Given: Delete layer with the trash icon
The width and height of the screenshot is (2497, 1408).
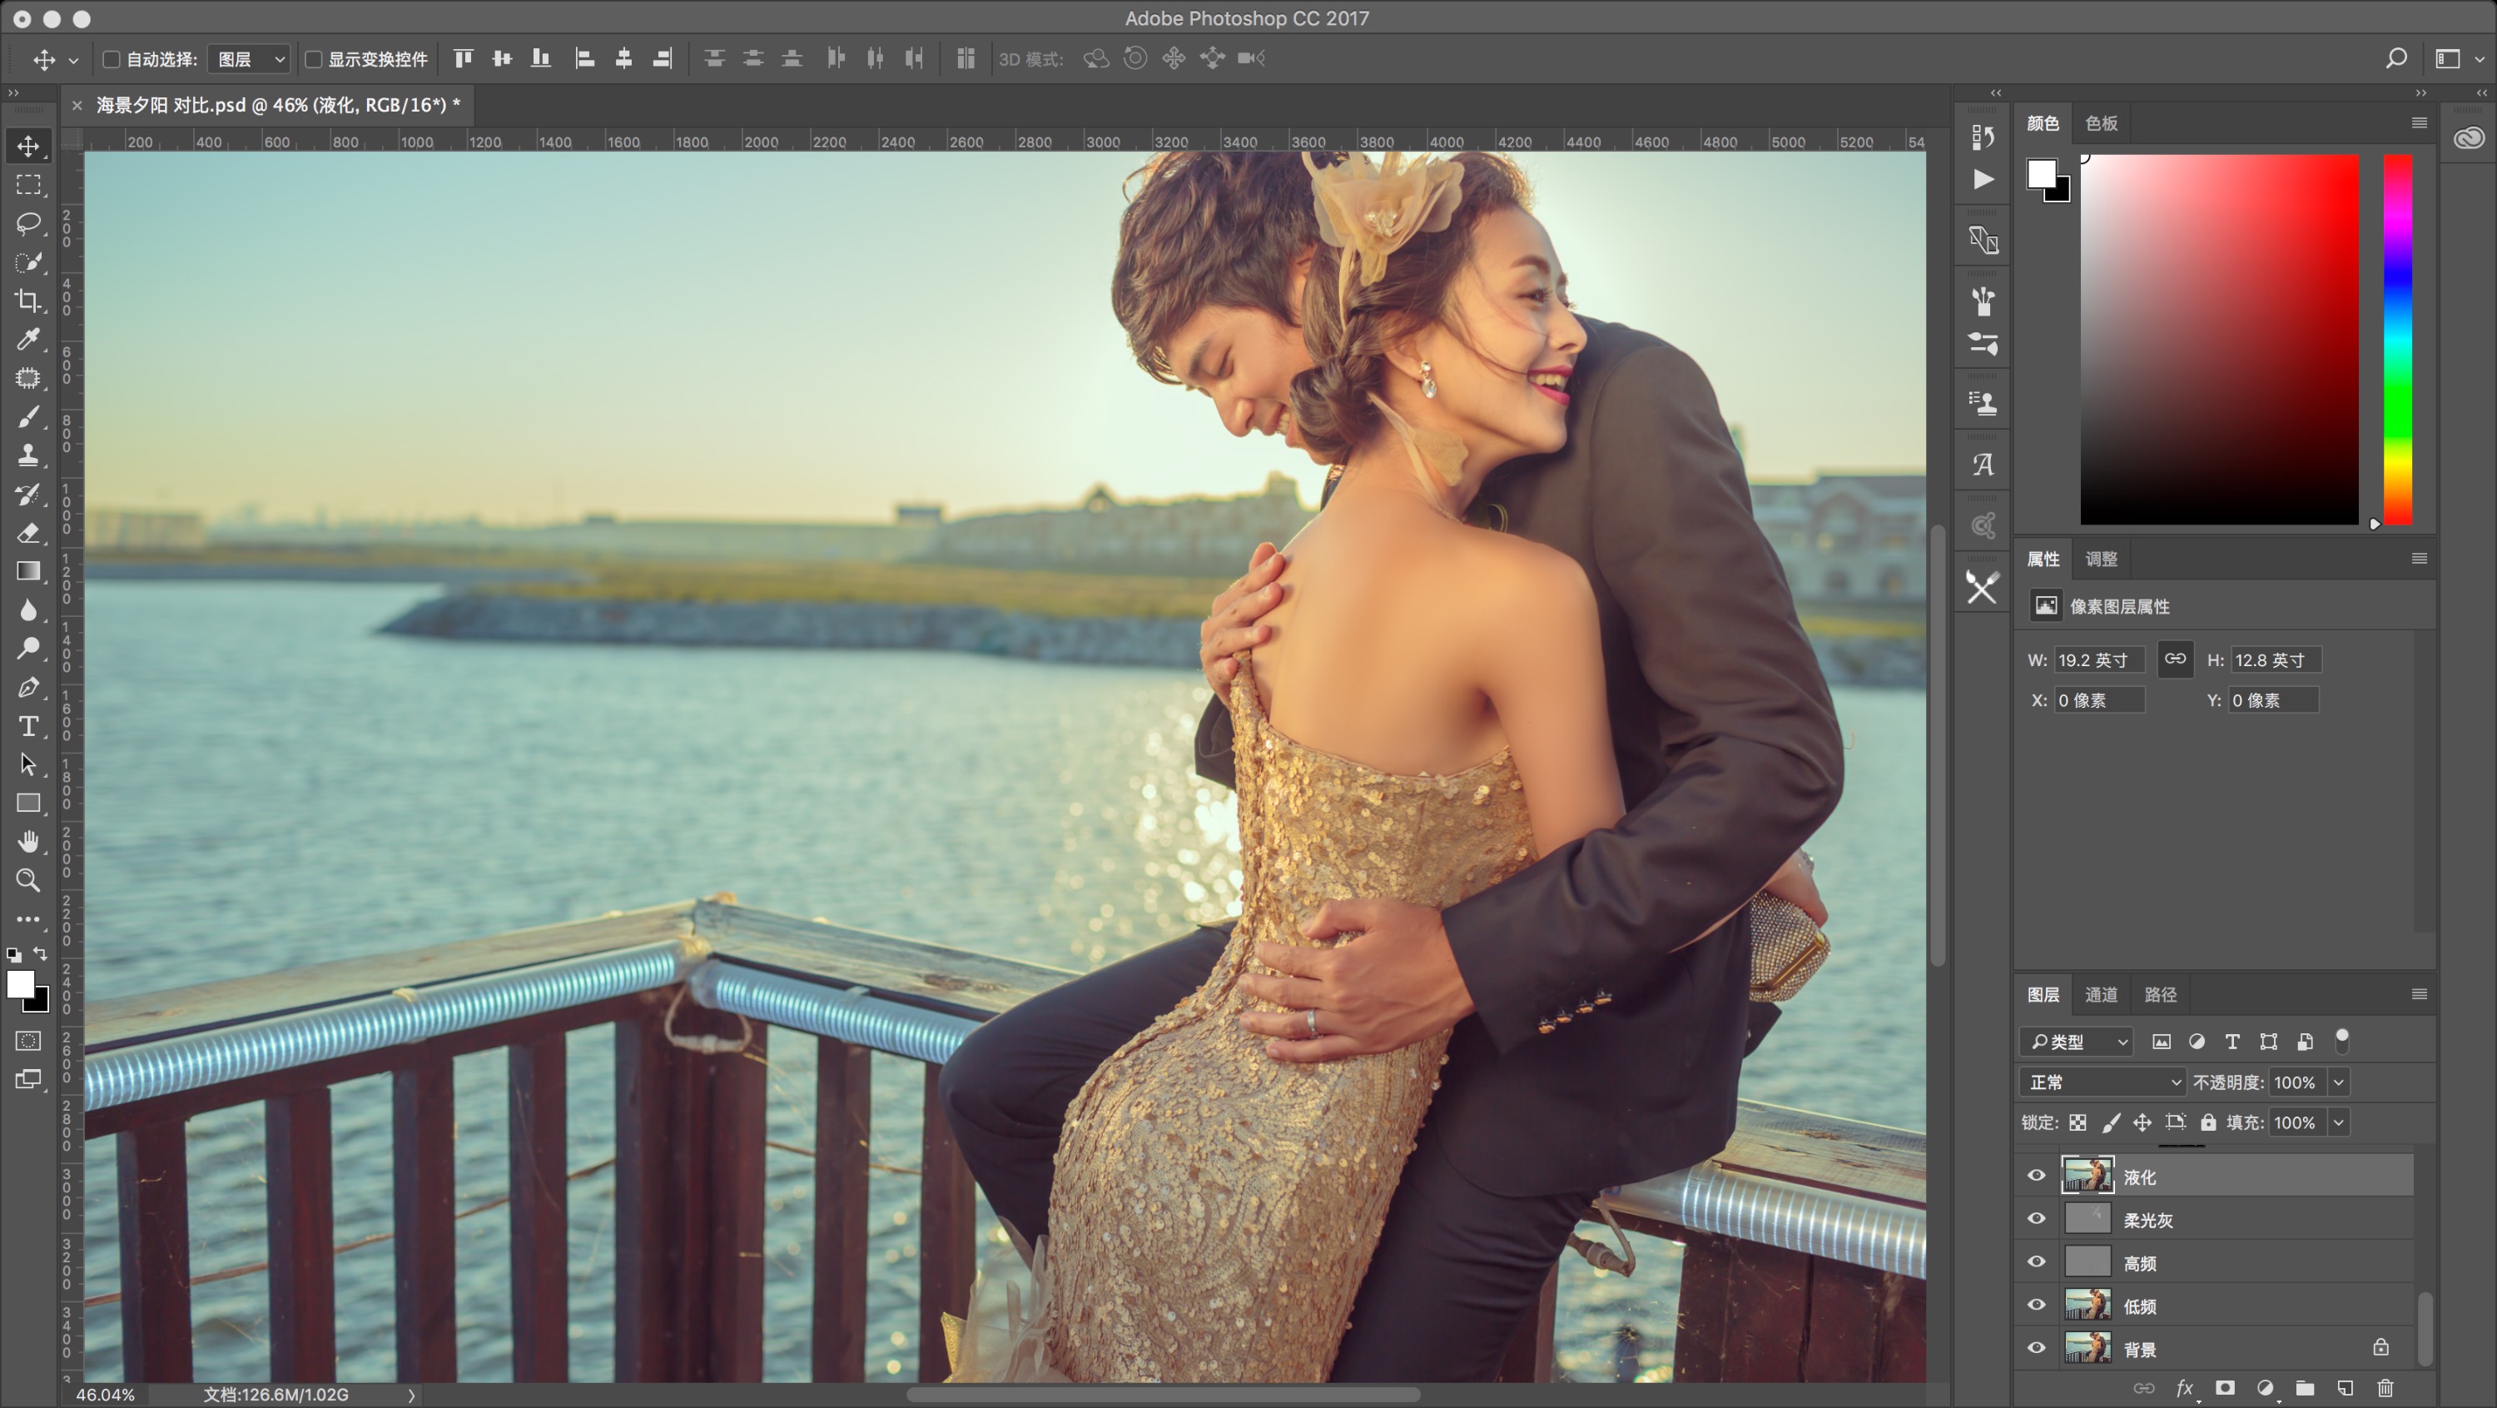Looking at the screenshot, I should (x=2385, y=1388).
